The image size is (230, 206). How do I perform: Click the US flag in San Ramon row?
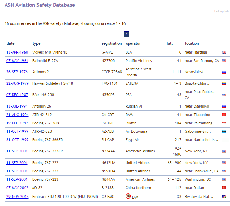click(224, 61)
